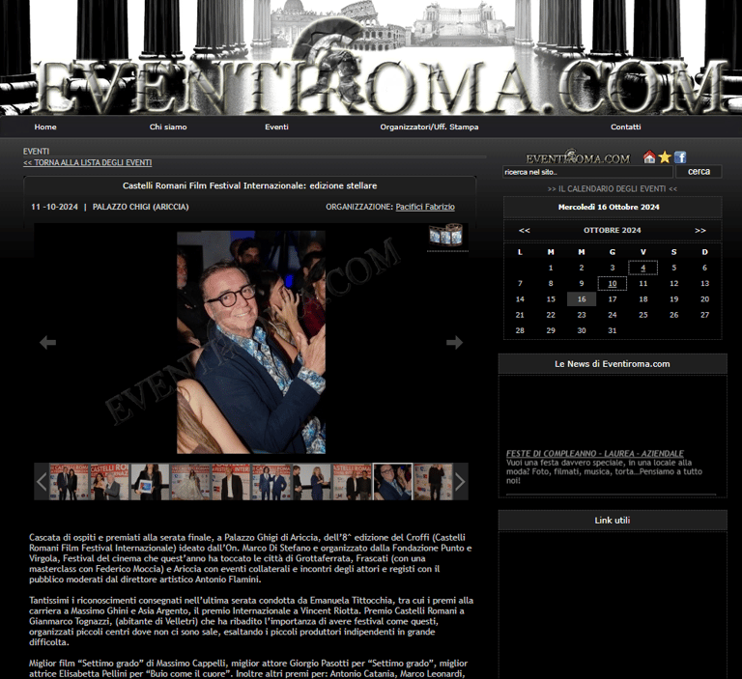Advance thumbnail strip with right chevron
Image resolution: width=742 pixels, height=679 pixels.
coord(461,482)
